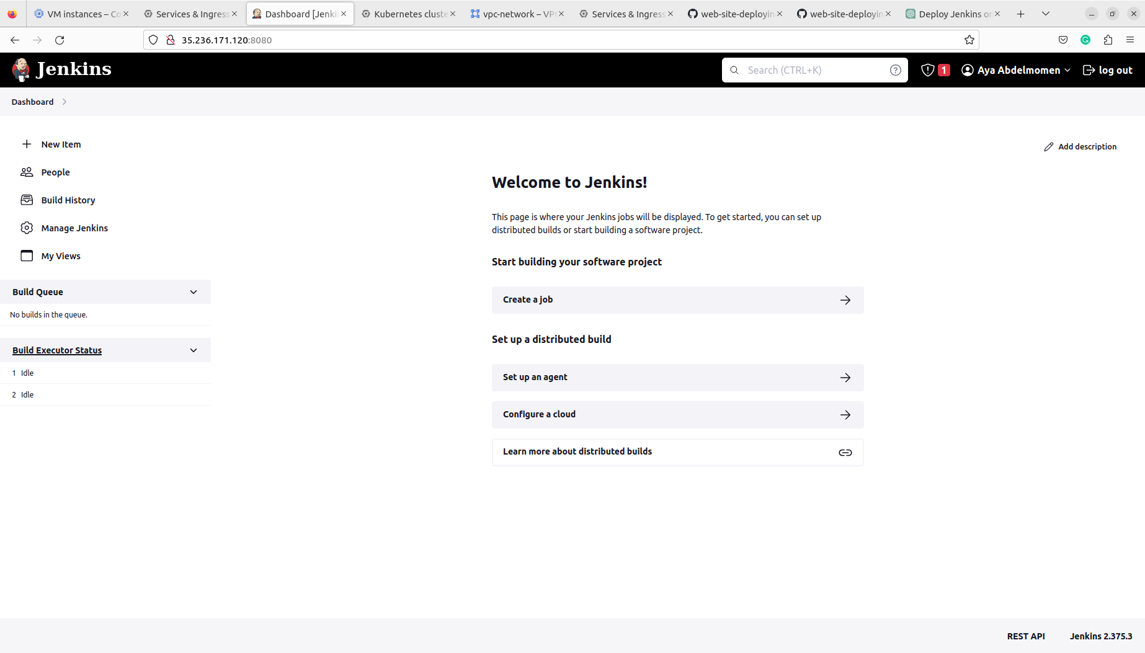Open the browser tab list chevron
This screenshot has height=653, width=1145.
(x=1046, y=13)
